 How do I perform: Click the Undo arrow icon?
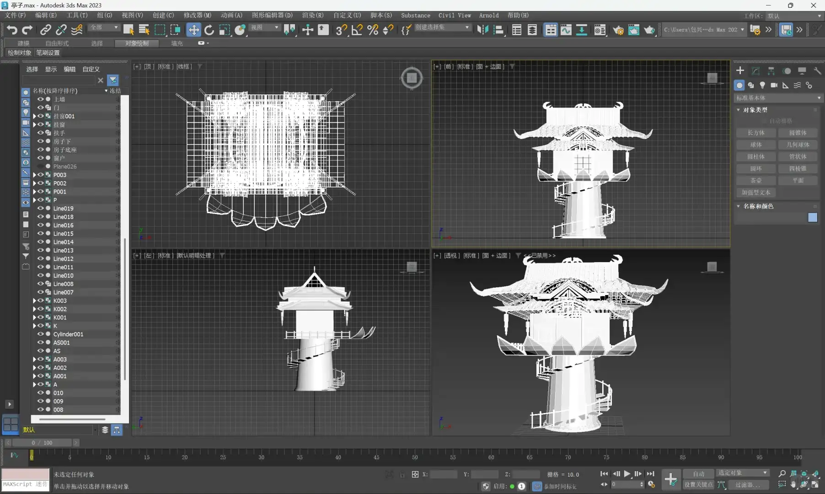[x=12, y=30]
